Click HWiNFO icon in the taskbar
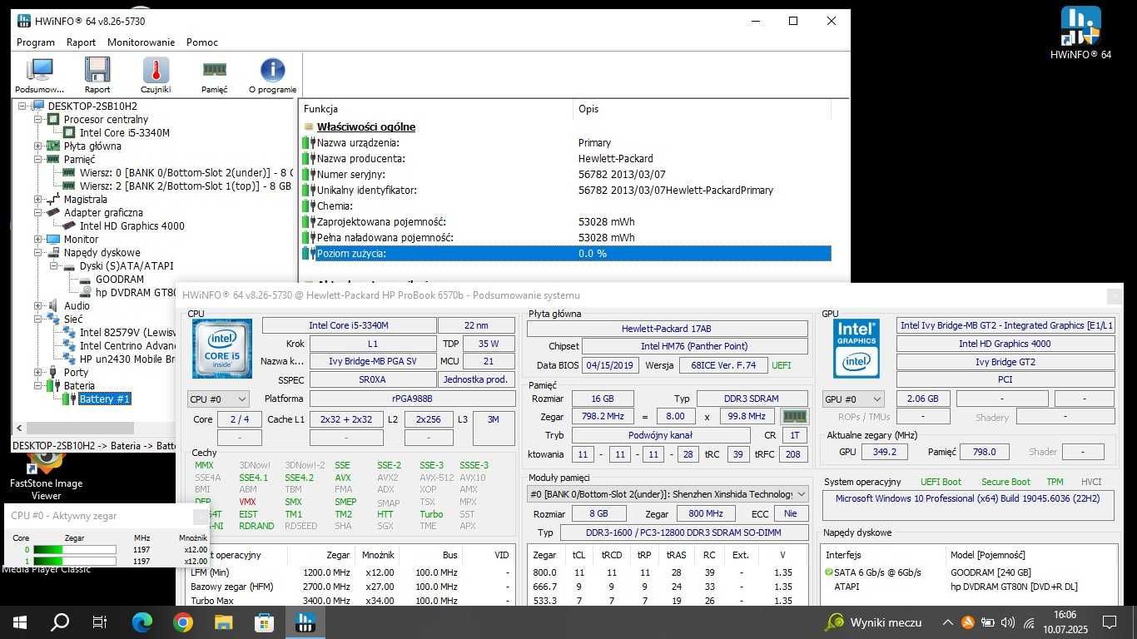The image size is (1137, 639). click(305, 622)
